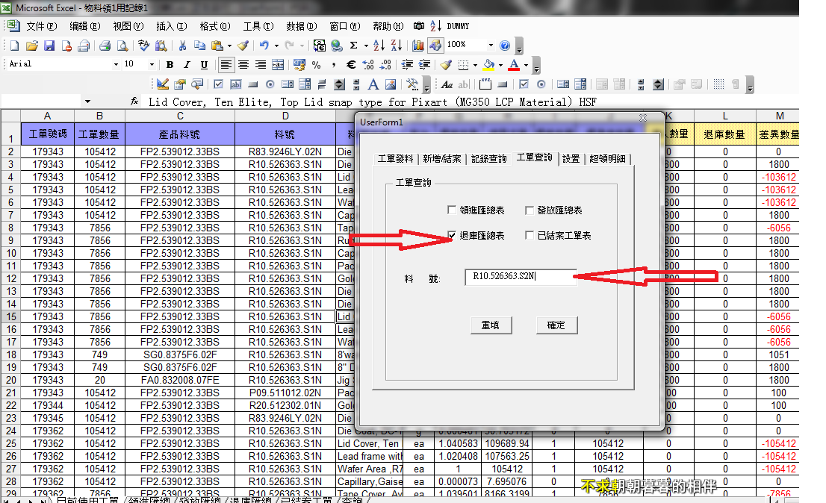The width and height of the screenshot is (826, 503).
Task: Open Excel Help question mark icon
Action: click(x=505, y=46)
